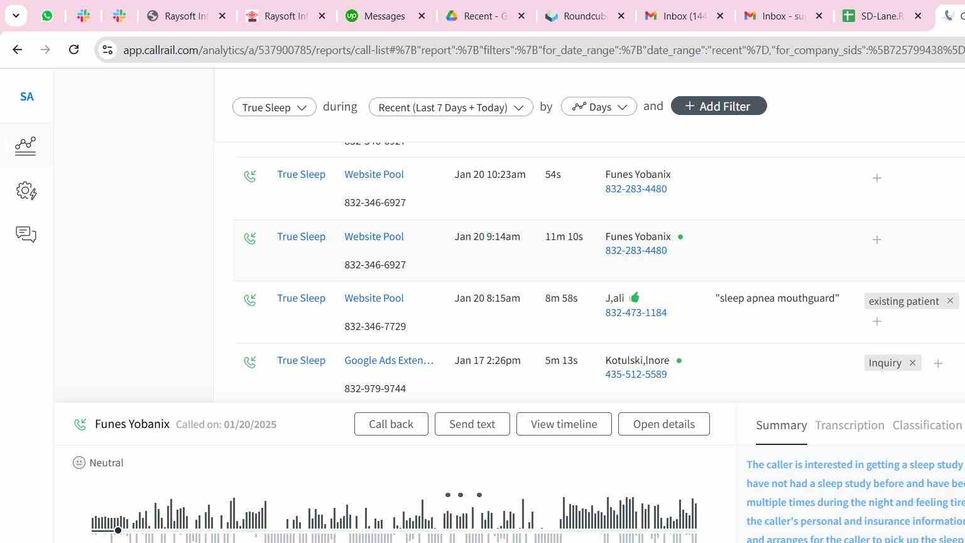Remove the Inquiry tag
The width and height of the screenshot is (965, 543).
click(912, 363)
